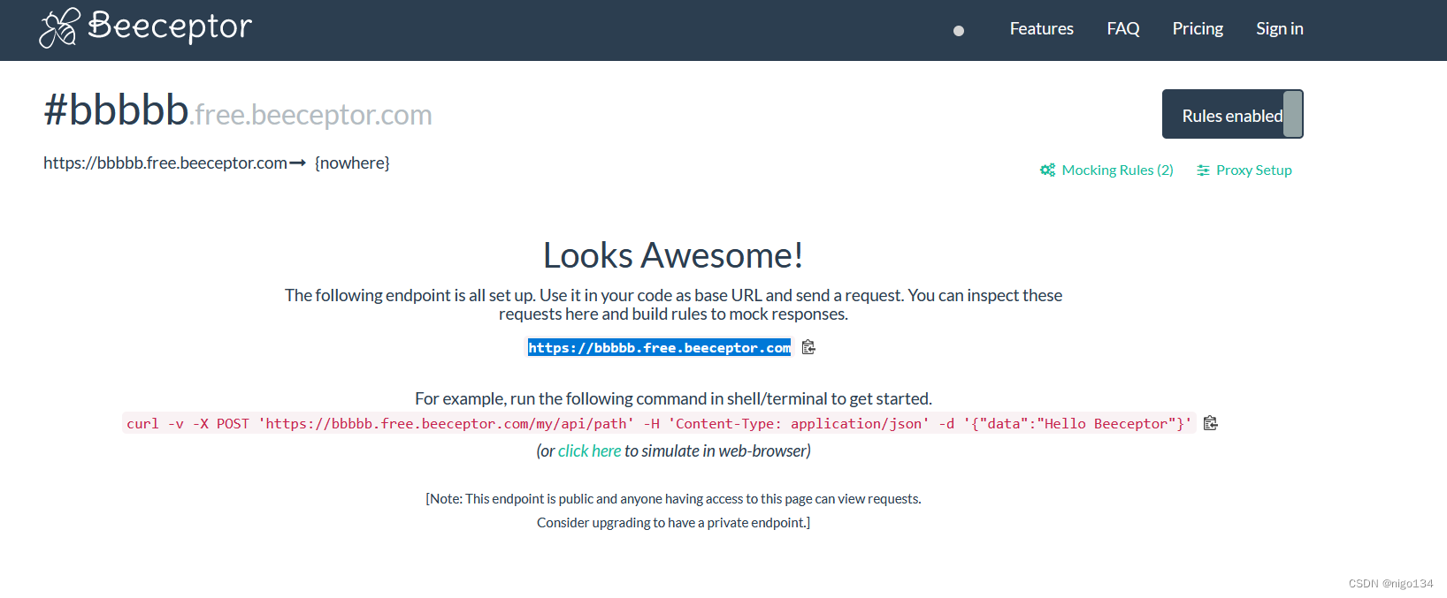The width and height of the screenshot is (1447, 598).
Task: Click the curl example command text
Action: pyautogui.click(x=659, y=424)
